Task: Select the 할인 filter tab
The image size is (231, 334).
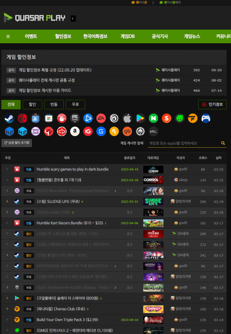Action: (32, 104)
